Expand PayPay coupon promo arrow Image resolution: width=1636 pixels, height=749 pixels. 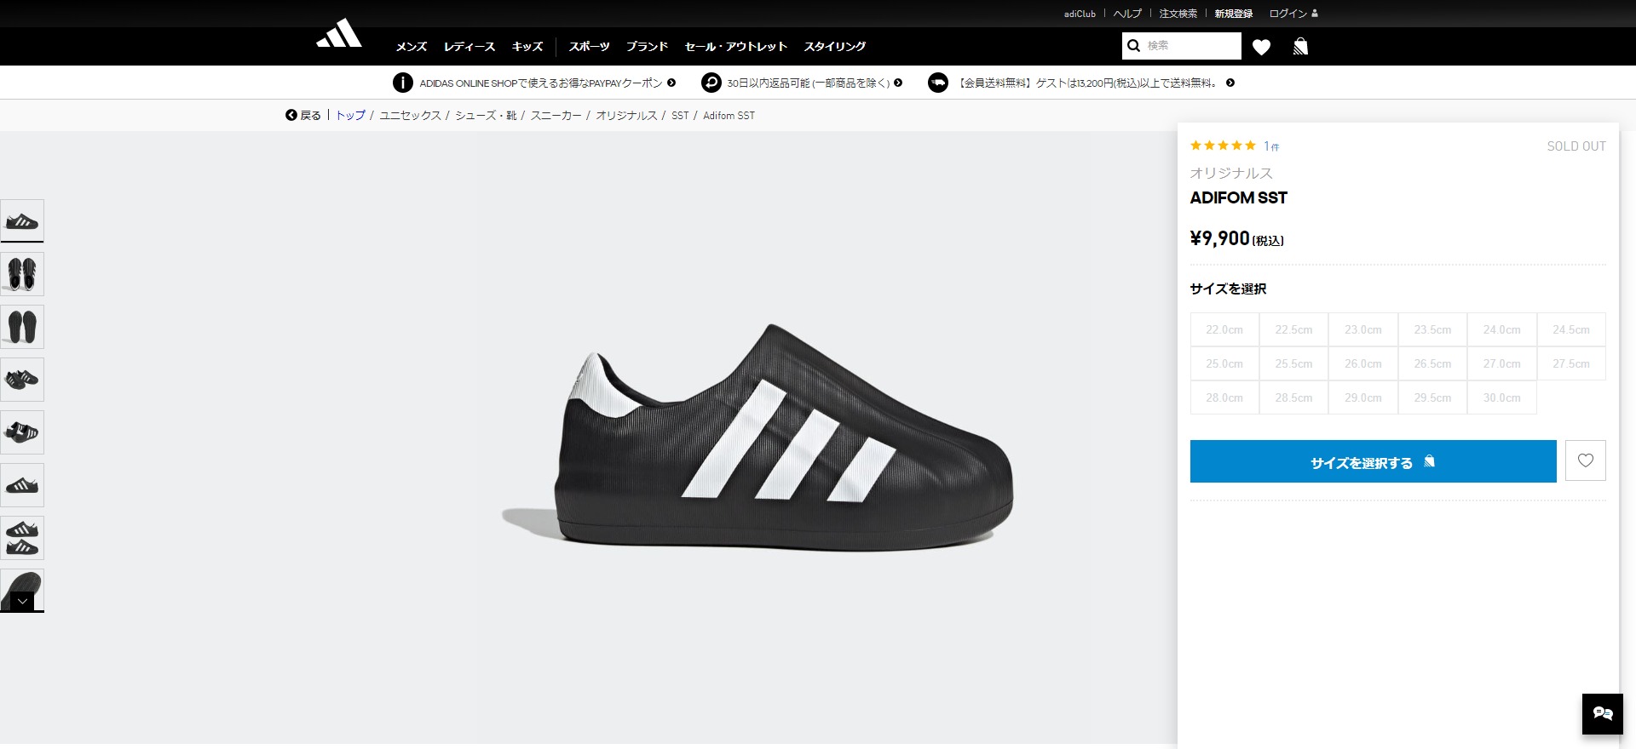click(x=671, y=83)
